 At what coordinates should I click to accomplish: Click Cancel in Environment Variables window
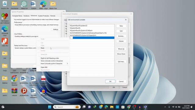(125, 87)
